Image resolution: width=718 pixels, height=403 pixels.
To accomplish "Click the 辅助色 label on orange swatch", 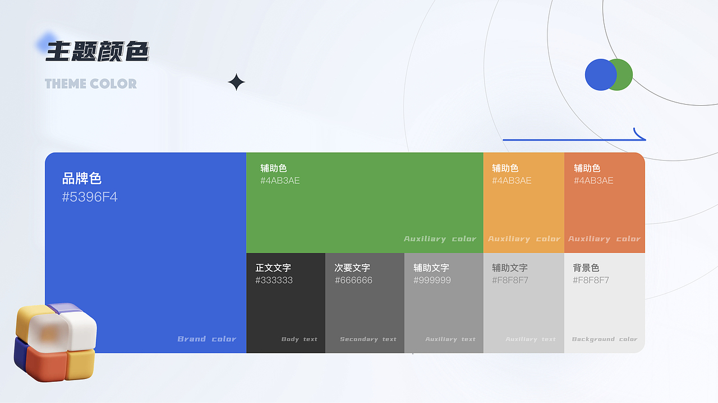I will tap(505, 168).
